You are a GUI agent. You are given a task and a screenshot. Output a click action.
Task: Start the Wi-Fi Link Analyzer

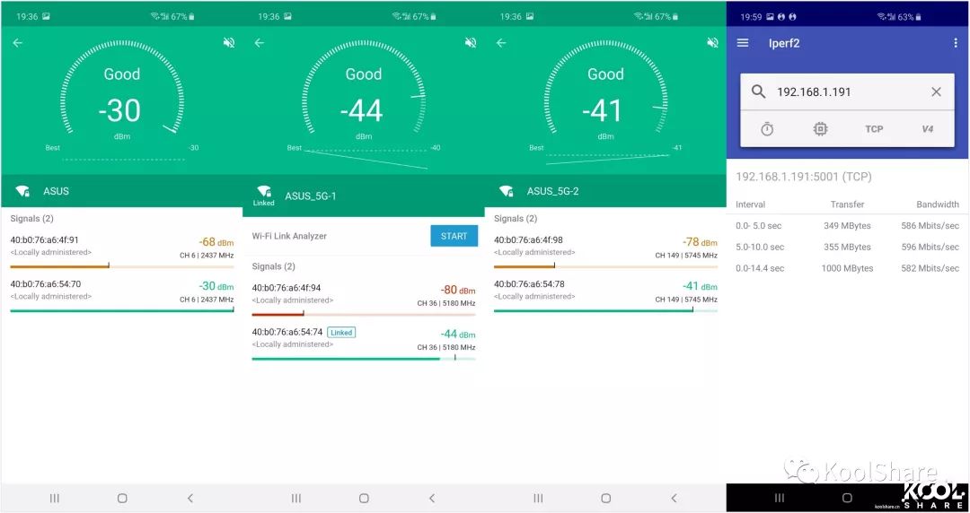(x=454, y=236)
